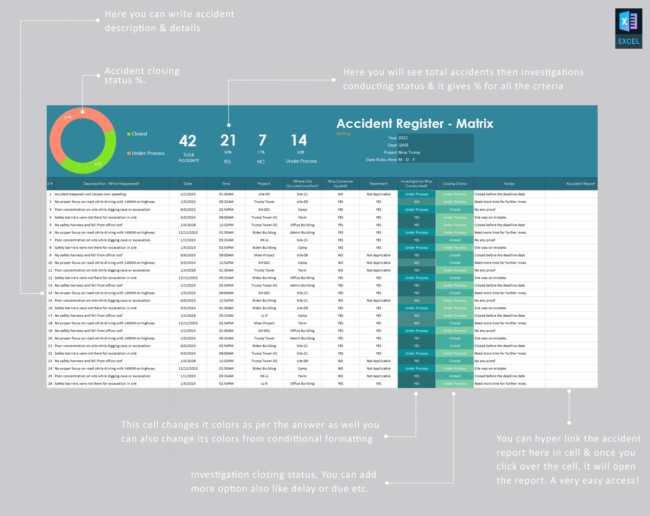Image resolution: width=650 pixels, height=516 pixels.
Task: Click the Notes cell saying 'No any proof'
Action: (485, 209)
